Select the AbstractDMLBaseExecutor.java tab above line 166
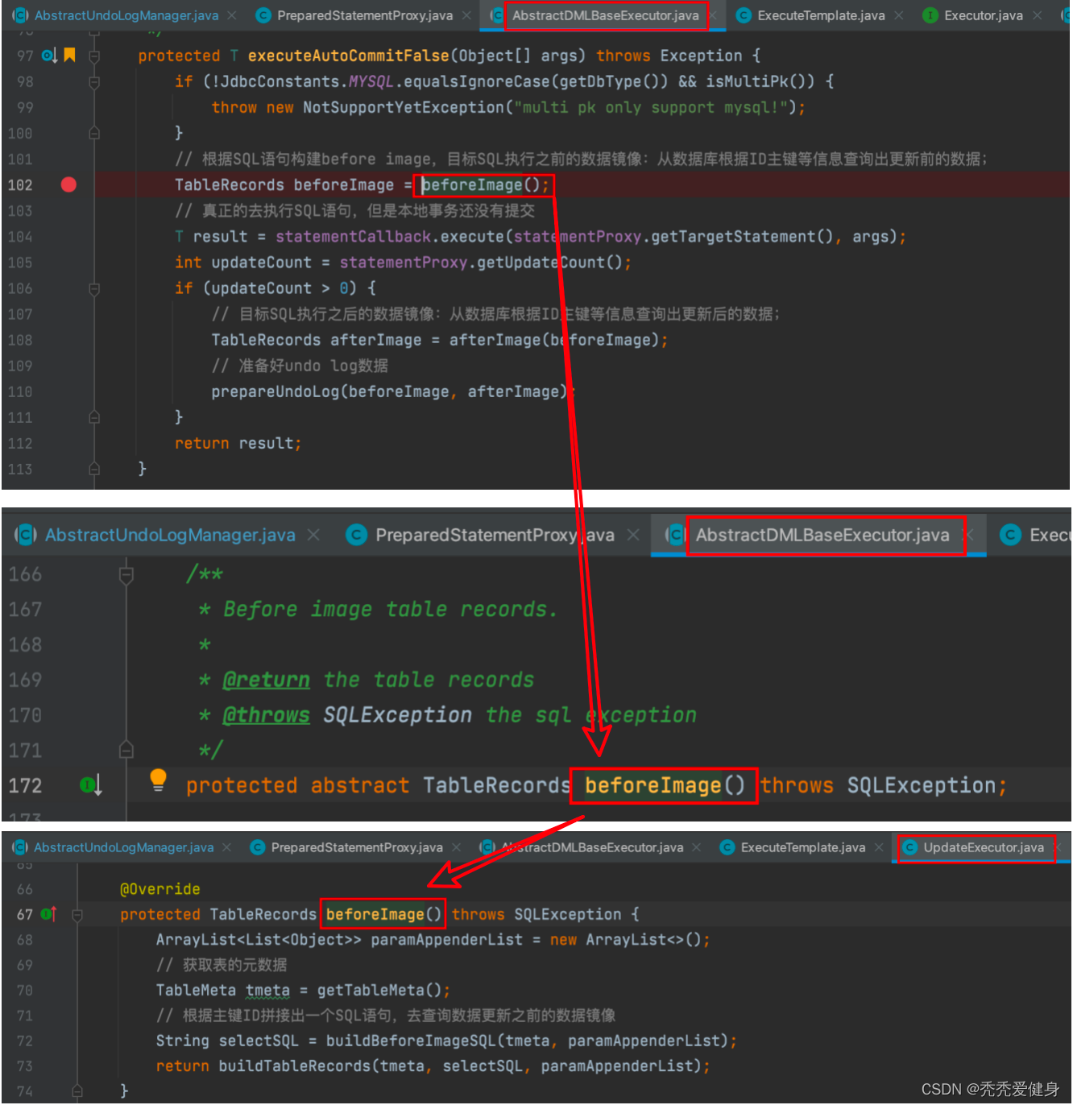Screen dimensions: 1073x1105 coord(822,535)
